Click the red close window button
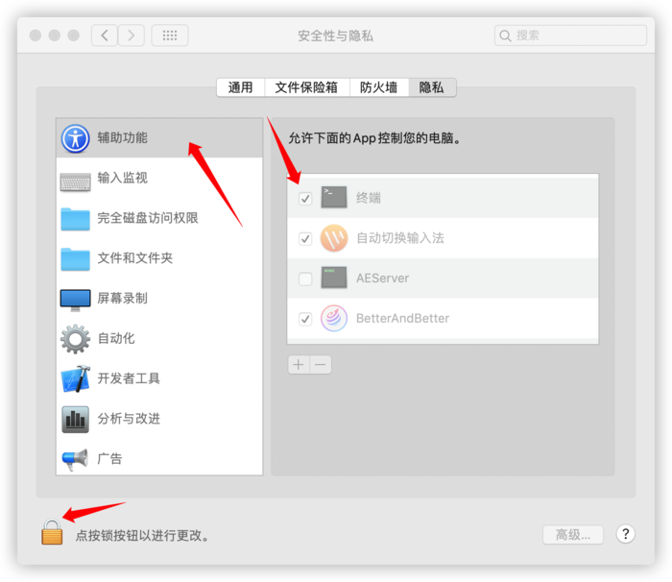 tap(36, 36)
